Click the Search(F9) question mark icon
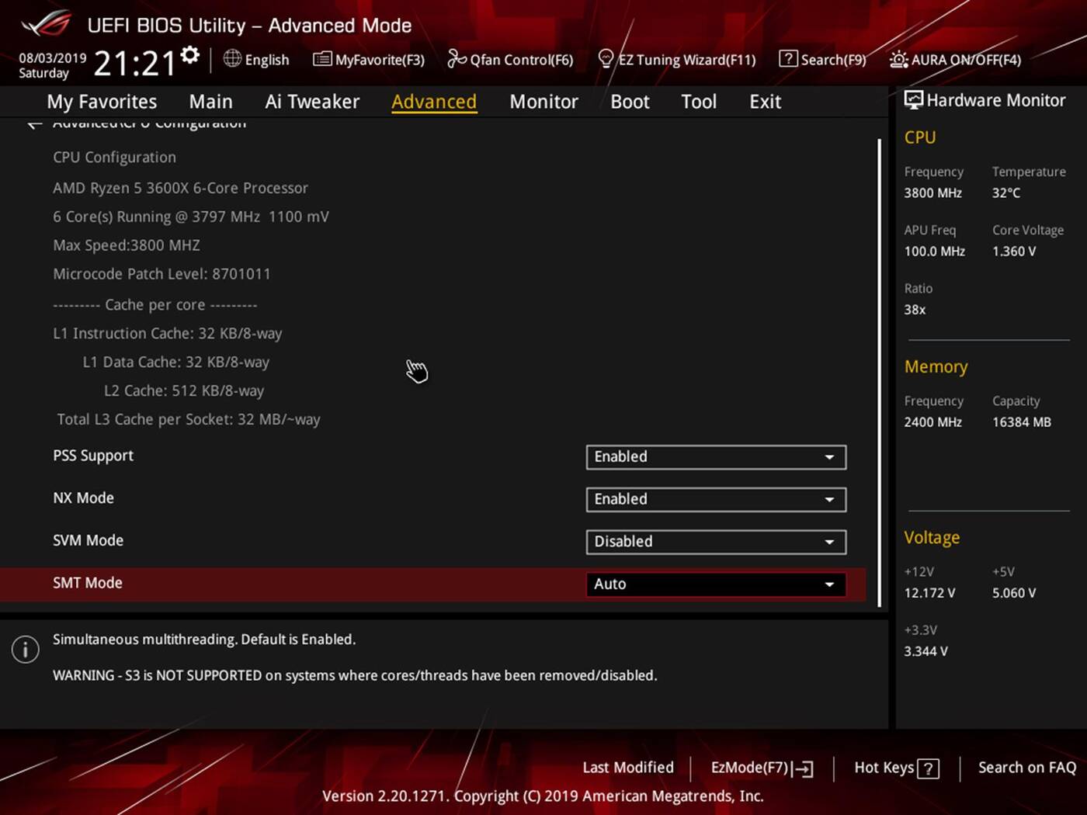 tap(788, 59)
